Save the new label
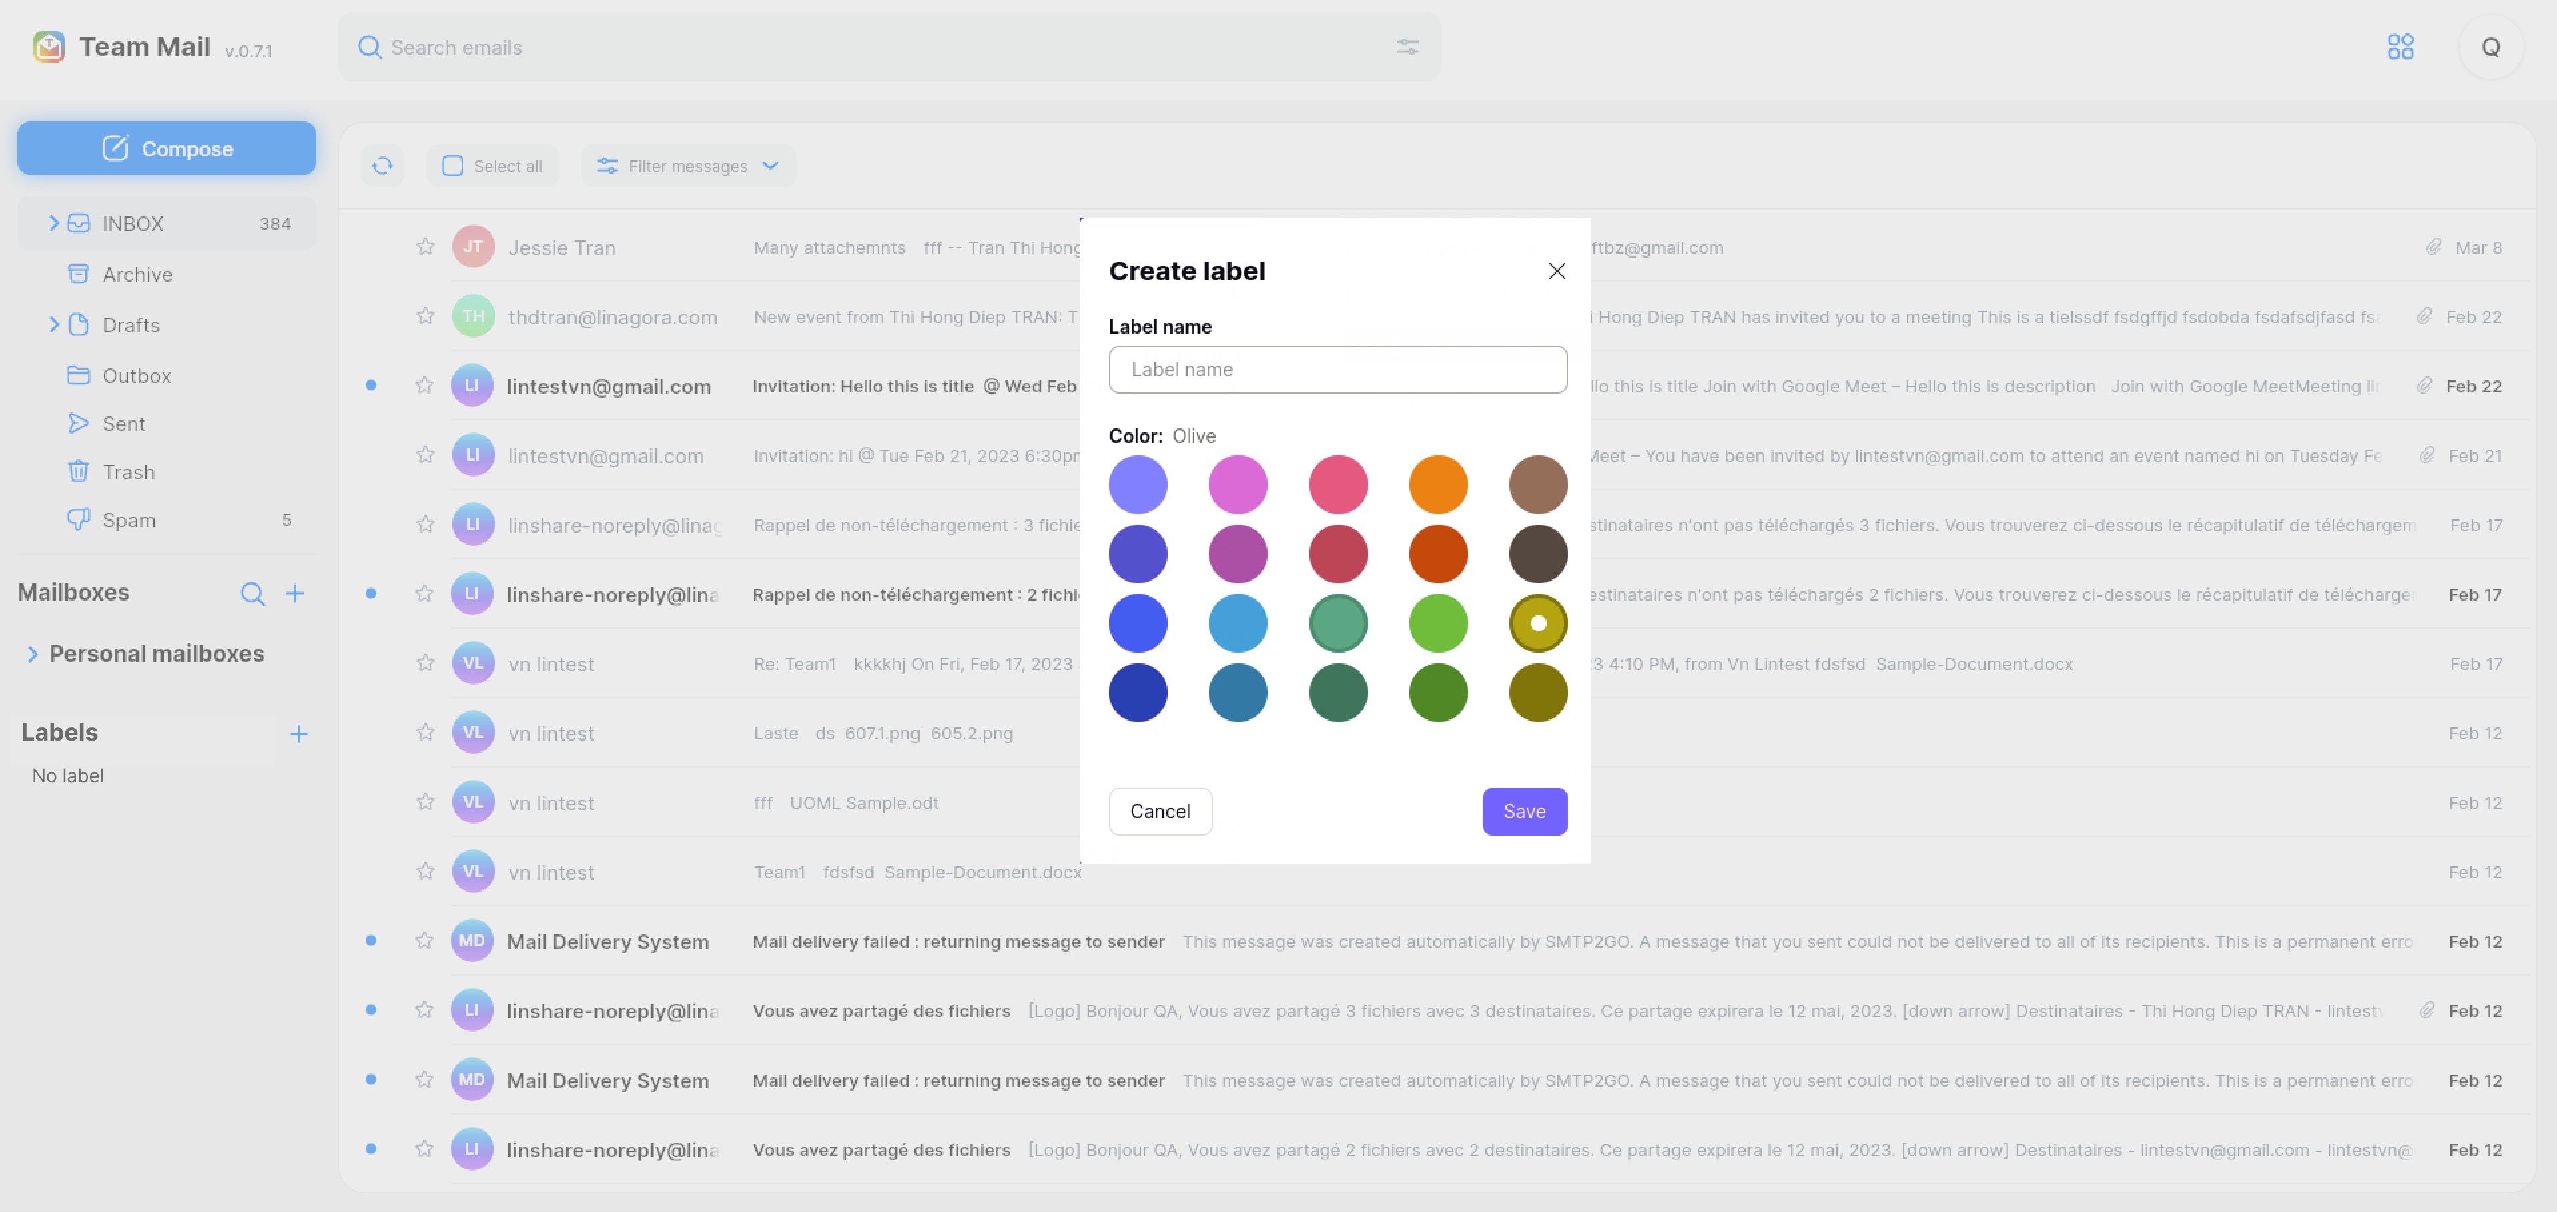This screenshot has height=1212, width=2557. pyautogui.click(x=1525, y=812)
